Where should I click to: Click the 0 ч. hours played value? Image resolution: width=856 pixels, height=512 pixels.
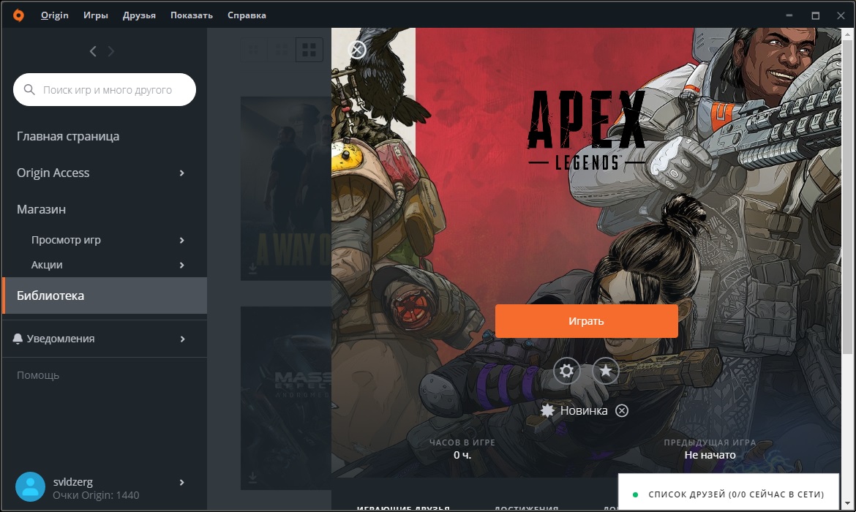pyautogui.click(x=462, y=455)
